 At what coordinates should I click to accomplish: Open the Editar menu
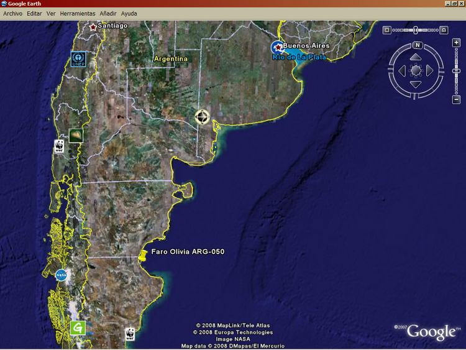34,14
